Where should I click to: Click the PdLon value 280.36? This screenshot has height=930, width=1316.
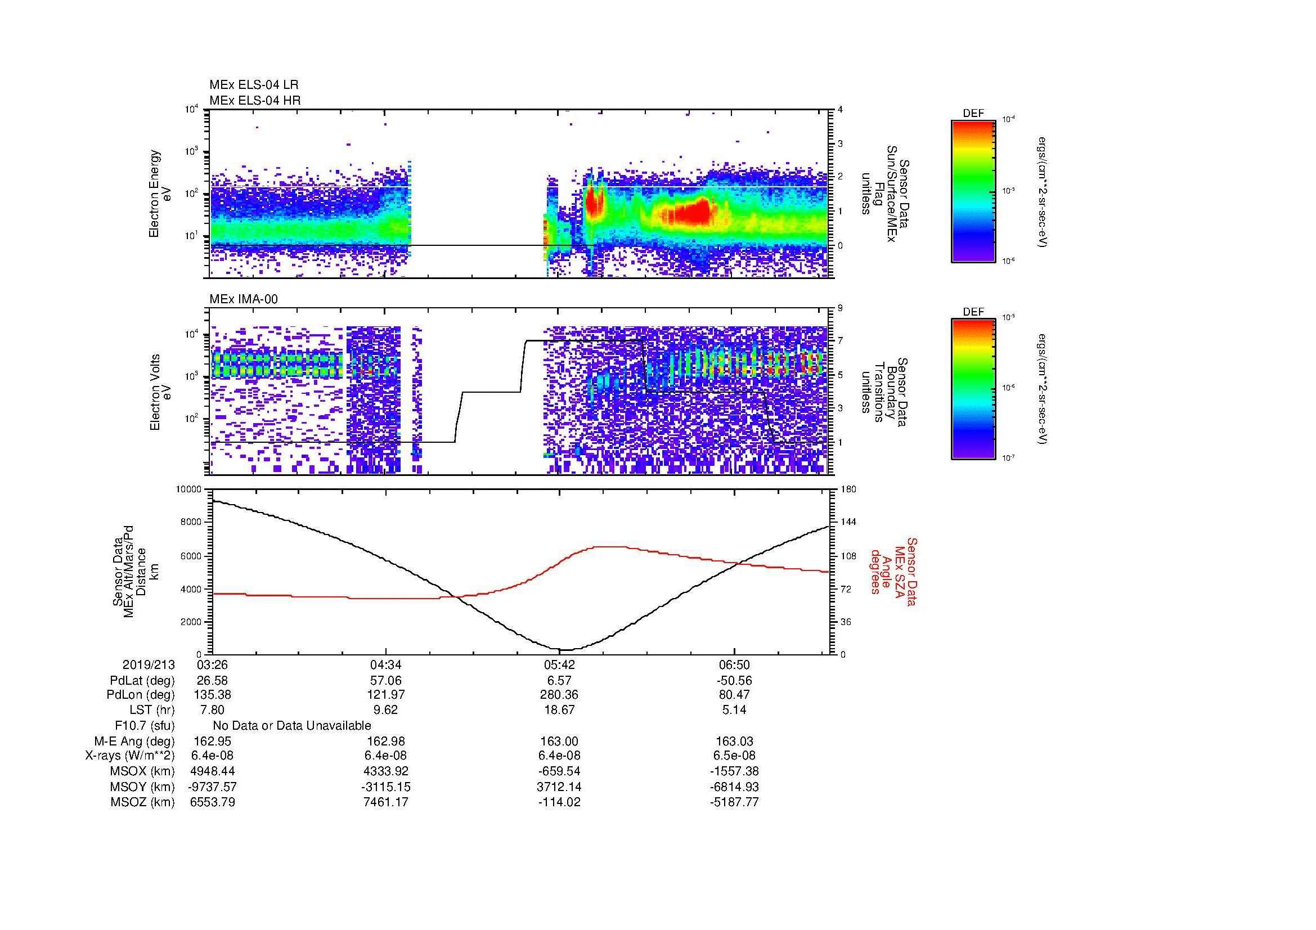559,695
